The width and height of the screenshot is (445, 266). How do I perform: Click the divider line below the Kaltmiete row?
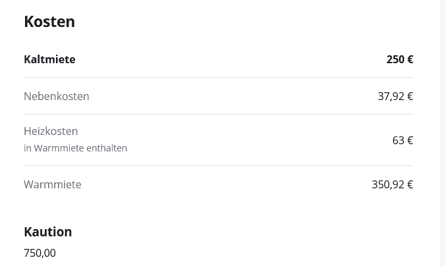pyautogui.click(x=219, y=78)
